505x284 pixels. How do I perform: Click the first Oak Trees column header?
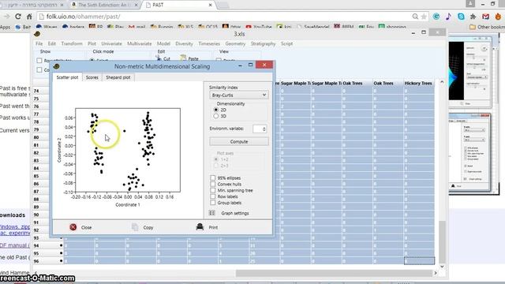(357, 84)
